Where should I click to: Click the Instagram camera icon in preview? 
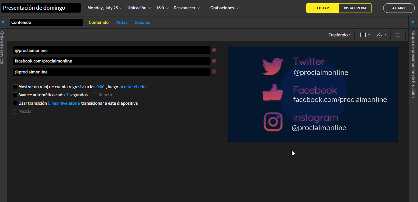pyautogui.click(x=273, y=122)
